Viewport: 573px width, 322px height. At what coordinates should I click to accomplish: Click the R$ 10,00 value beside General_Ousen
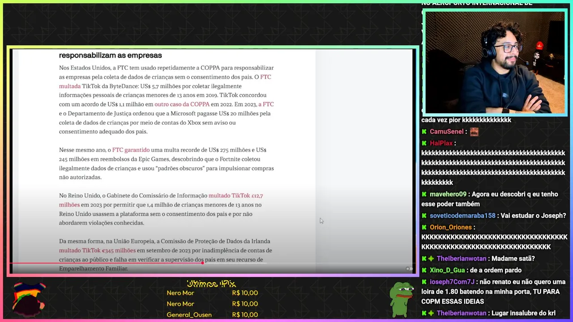pos(245,315)
